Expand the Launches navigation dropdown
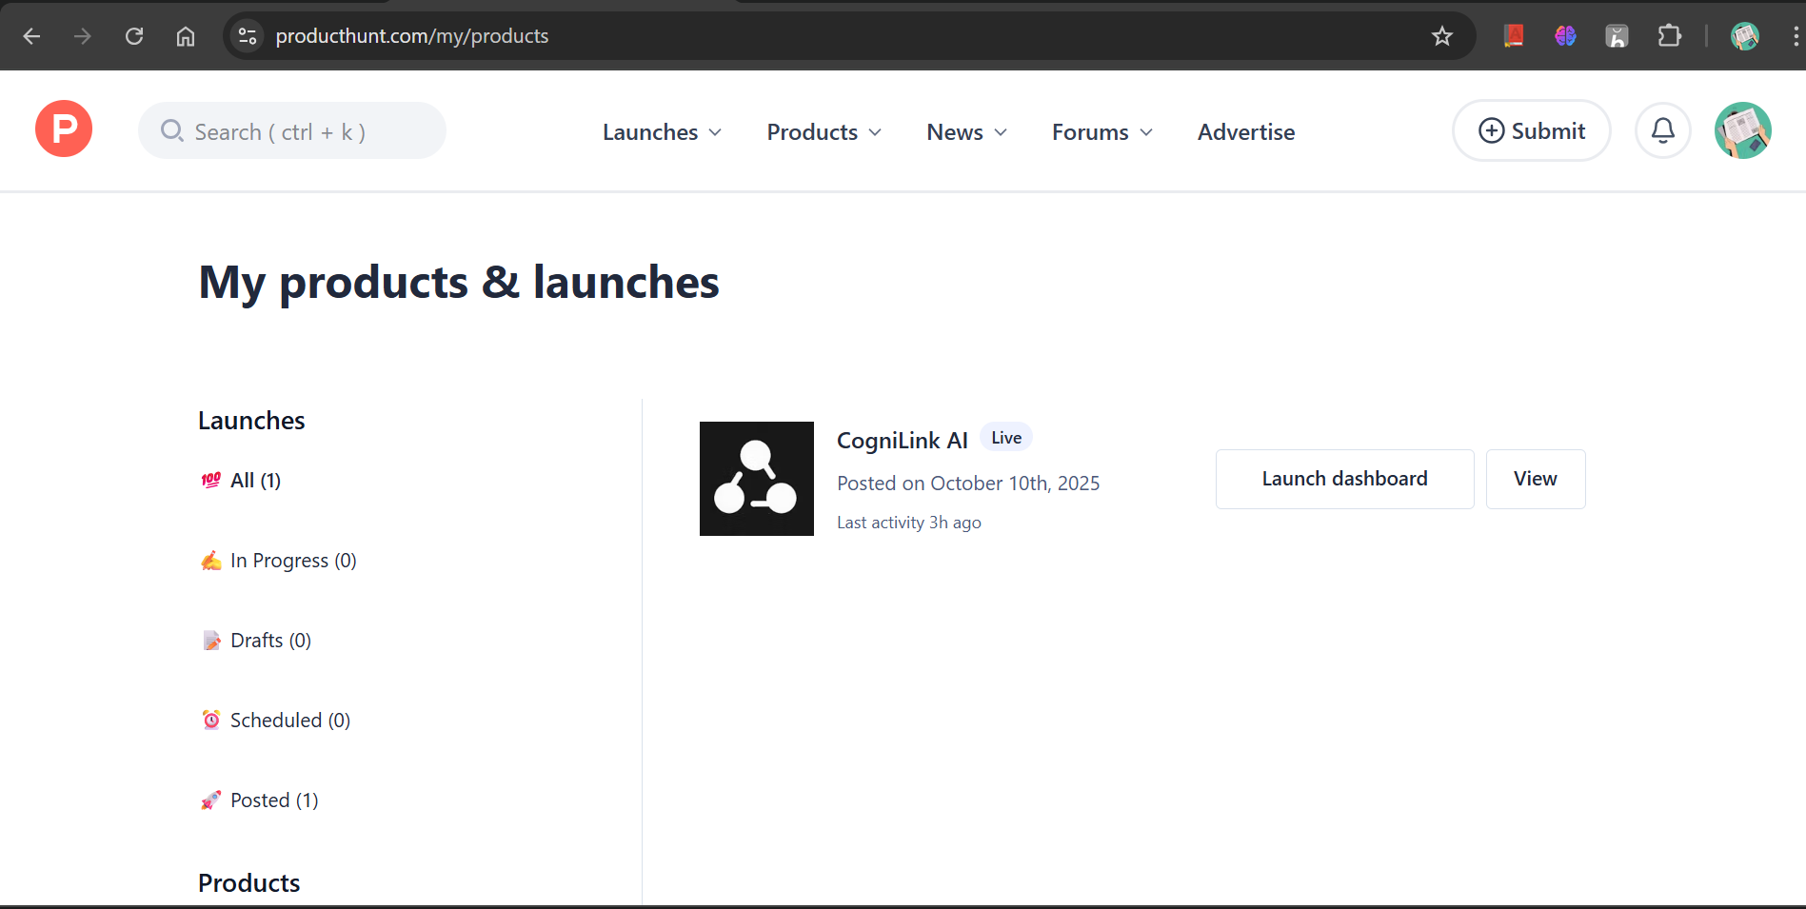The image size is (1806, 909). tap(662, 132)
